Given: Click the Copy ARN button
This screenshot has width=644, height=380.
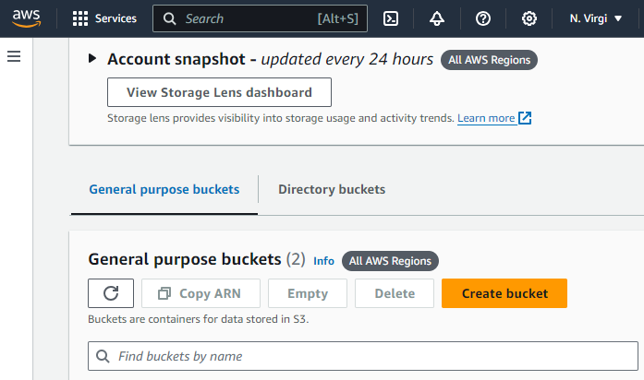Looking at the screenshot, I should click(x=200, y=293).
